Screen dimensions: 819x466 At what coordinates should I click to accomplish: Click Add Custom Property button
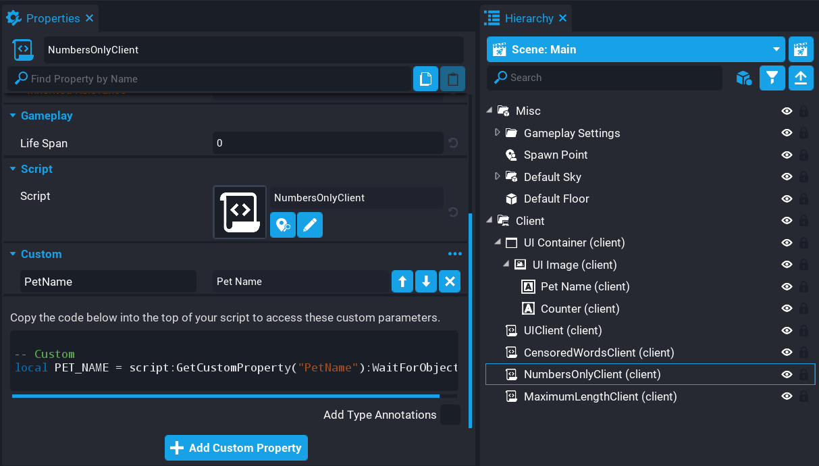236,448
